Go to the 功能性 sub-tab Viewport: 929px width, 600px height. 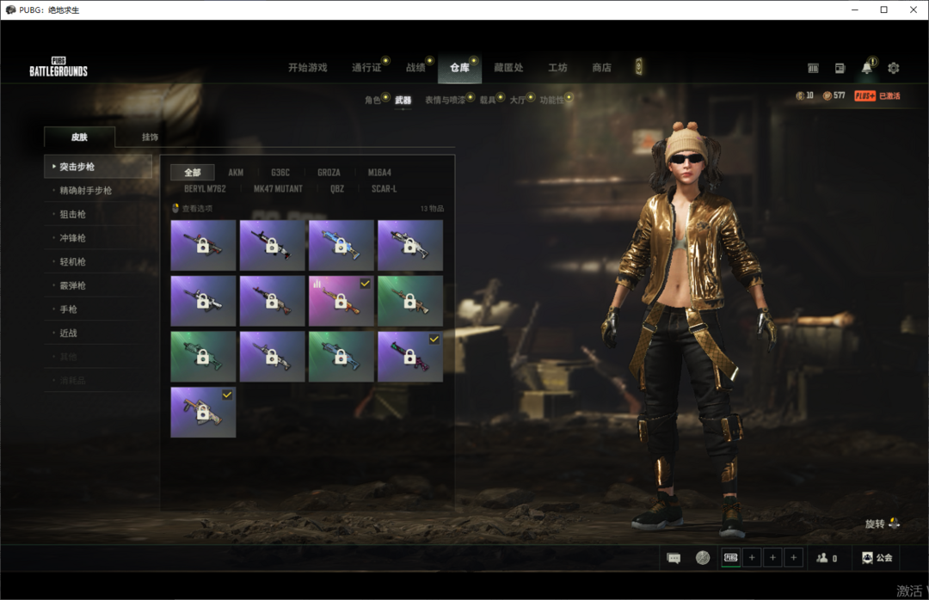551,100
